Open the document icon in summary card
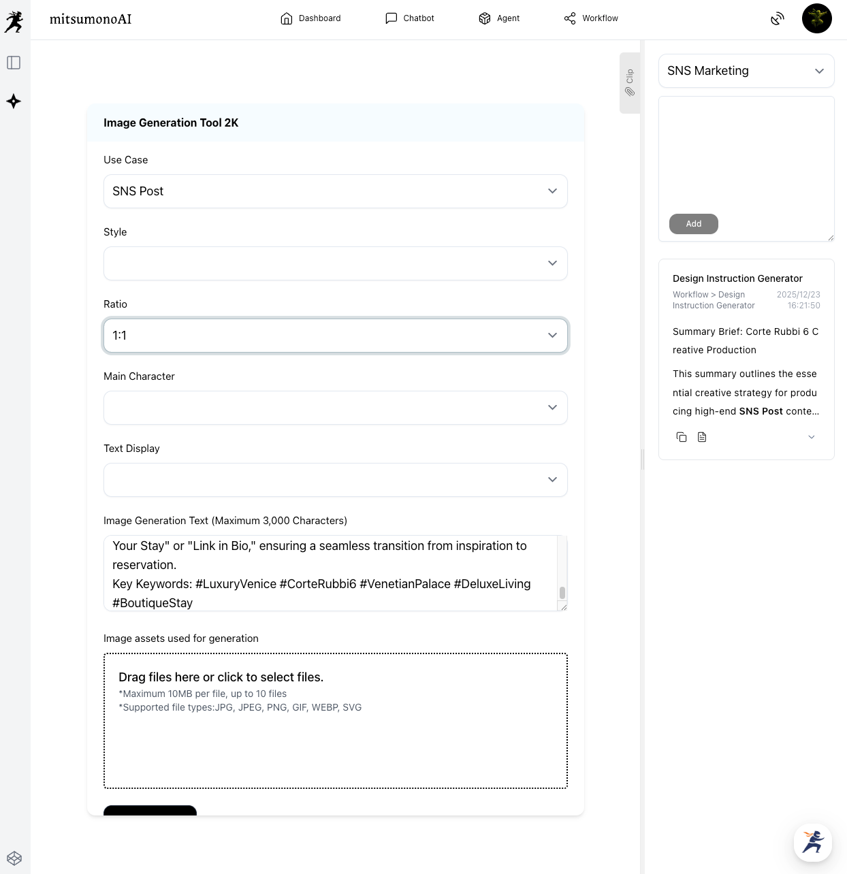This screenshot has width=847, height=874. pos(702,437)
